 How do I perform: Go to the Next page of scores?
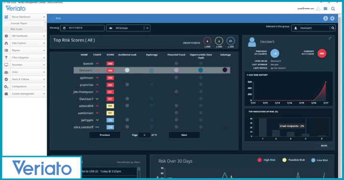point(184,135)
